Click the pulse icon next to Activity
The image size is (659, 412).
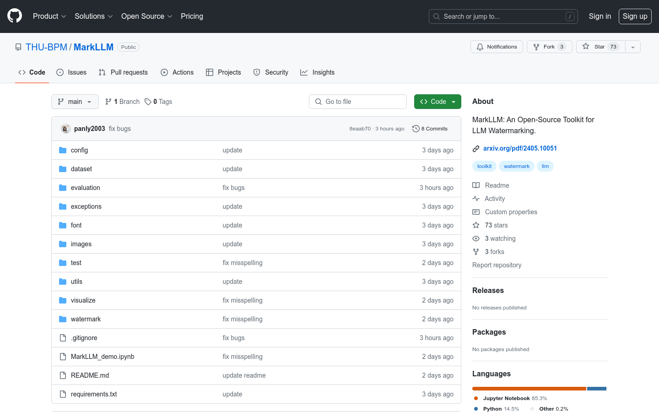[476, 199]
